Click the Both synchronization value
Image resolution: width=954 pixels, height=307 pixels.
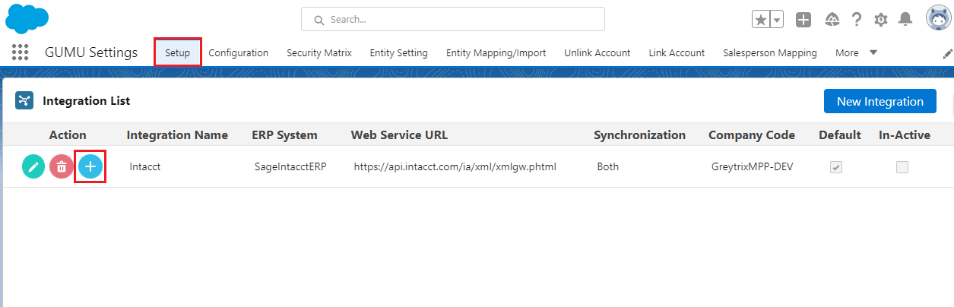coord(608,166)
